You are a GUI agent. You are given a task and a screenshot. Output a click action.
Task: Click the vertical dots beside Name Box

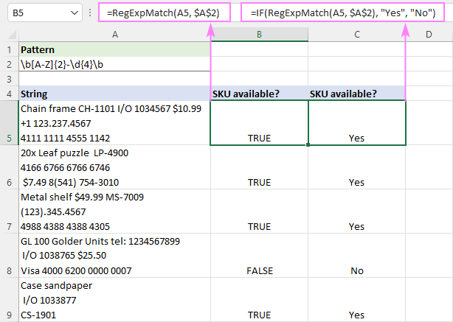pos(89,13)
